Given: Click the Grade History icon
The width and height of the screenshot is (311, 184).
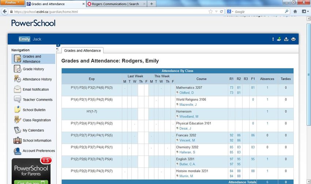Looking at the screenshot, I should (x=18, y=69).
